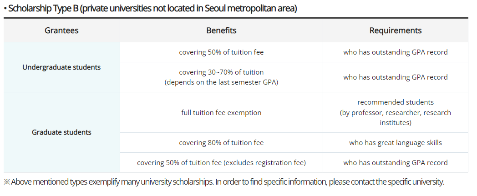Click the 'covering 80% of tuition fee' cell
Image resolution: width=477 pixels, height=196 pixels.
[x=221, y=143]
